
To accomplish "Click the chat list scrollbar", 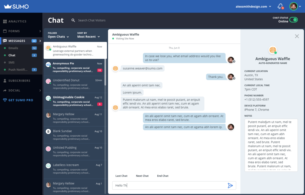I will click(x=105, y=74).
